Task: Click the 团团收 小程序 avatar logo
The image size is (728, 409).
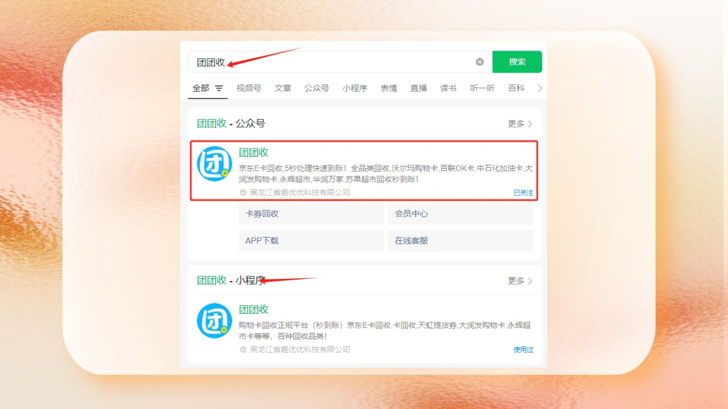Action: [214, 321]
